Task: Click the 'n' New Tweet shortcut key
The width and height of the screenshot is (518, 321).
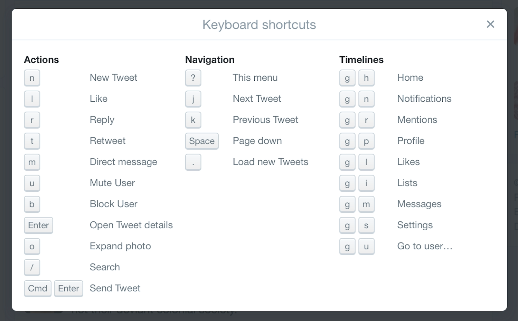Action: tap(32, 78)
